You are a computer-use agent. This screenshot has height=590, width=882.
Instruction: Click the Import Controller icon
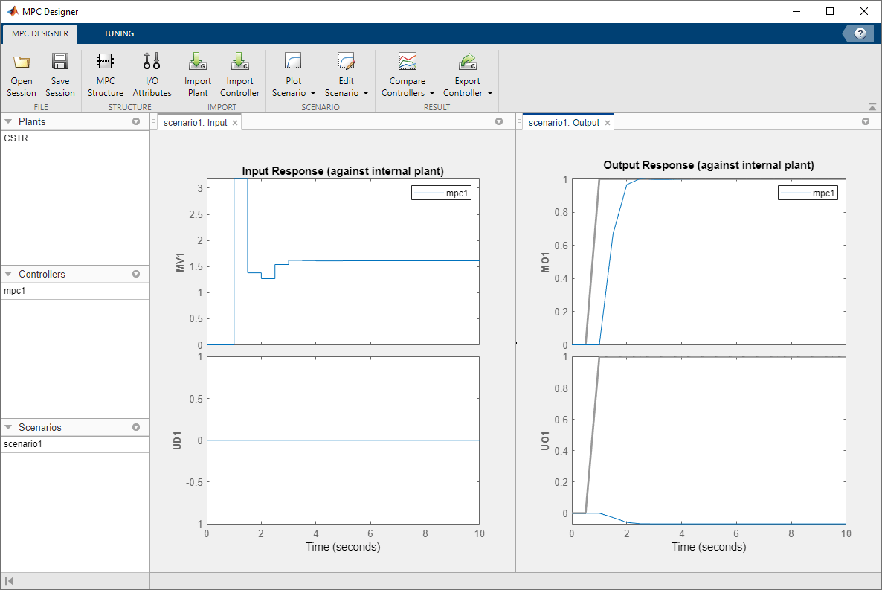239,61
